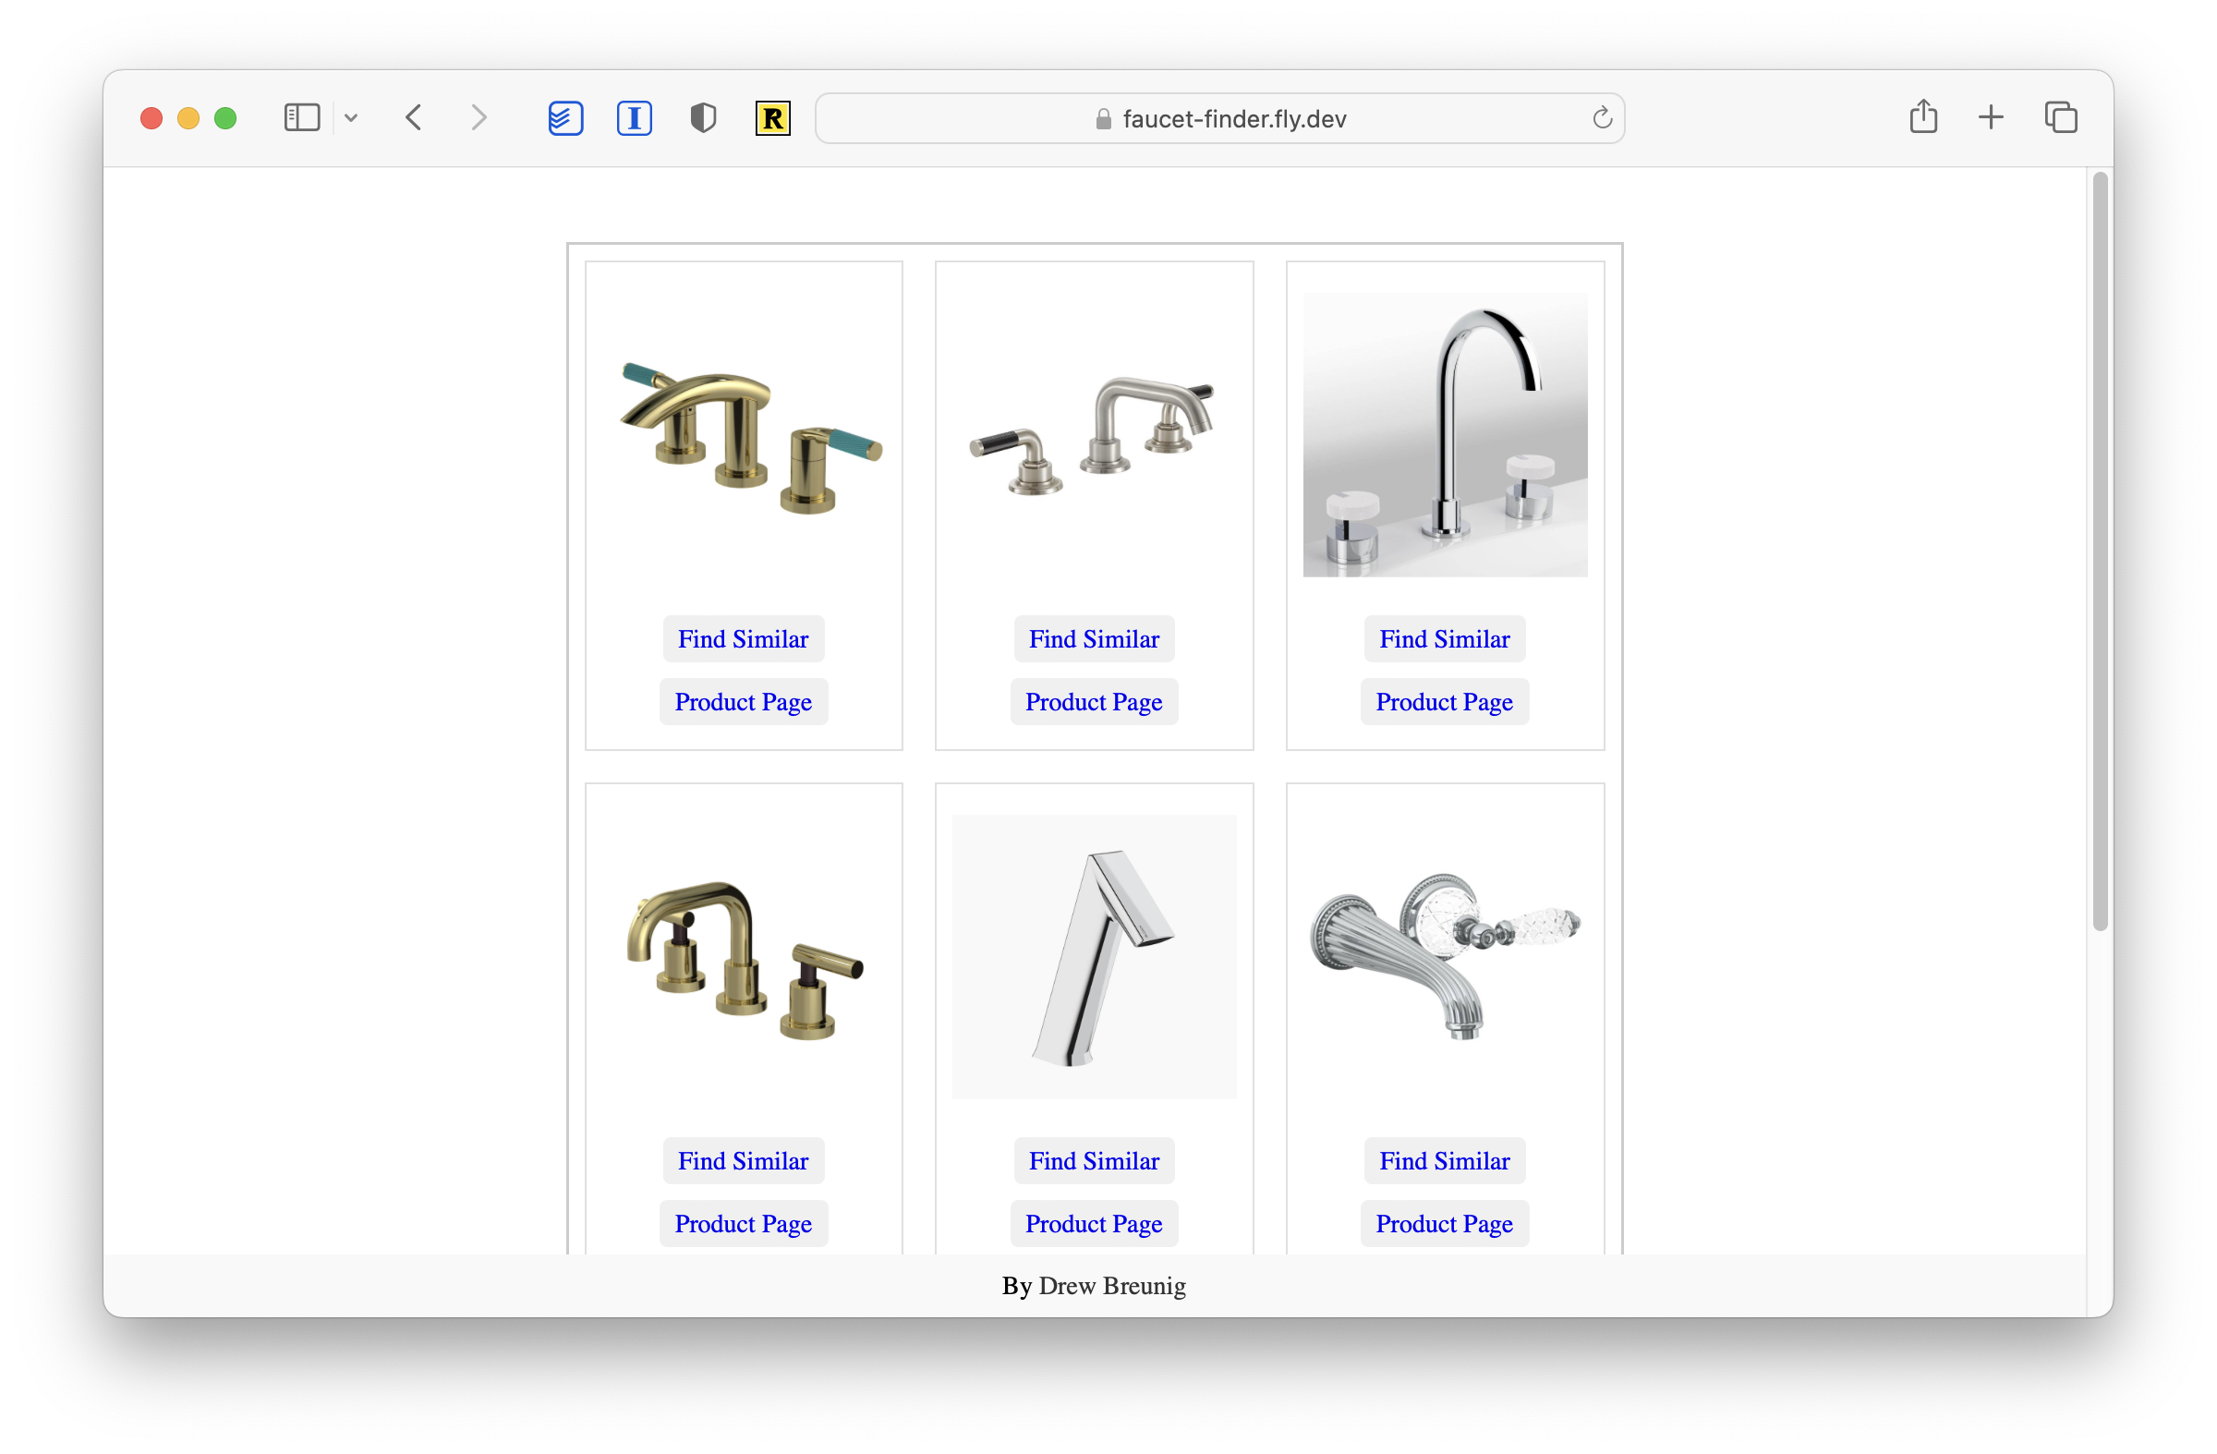This screenshot has width=2217, height=1454.
Task: Click Product Page for chrome tall faucet
Action: point(1443,701)
